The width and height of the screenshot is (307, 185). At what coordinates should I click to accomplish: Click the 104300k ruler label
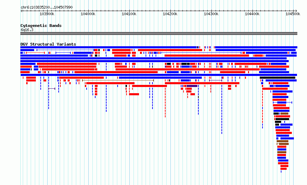point(211,14)
